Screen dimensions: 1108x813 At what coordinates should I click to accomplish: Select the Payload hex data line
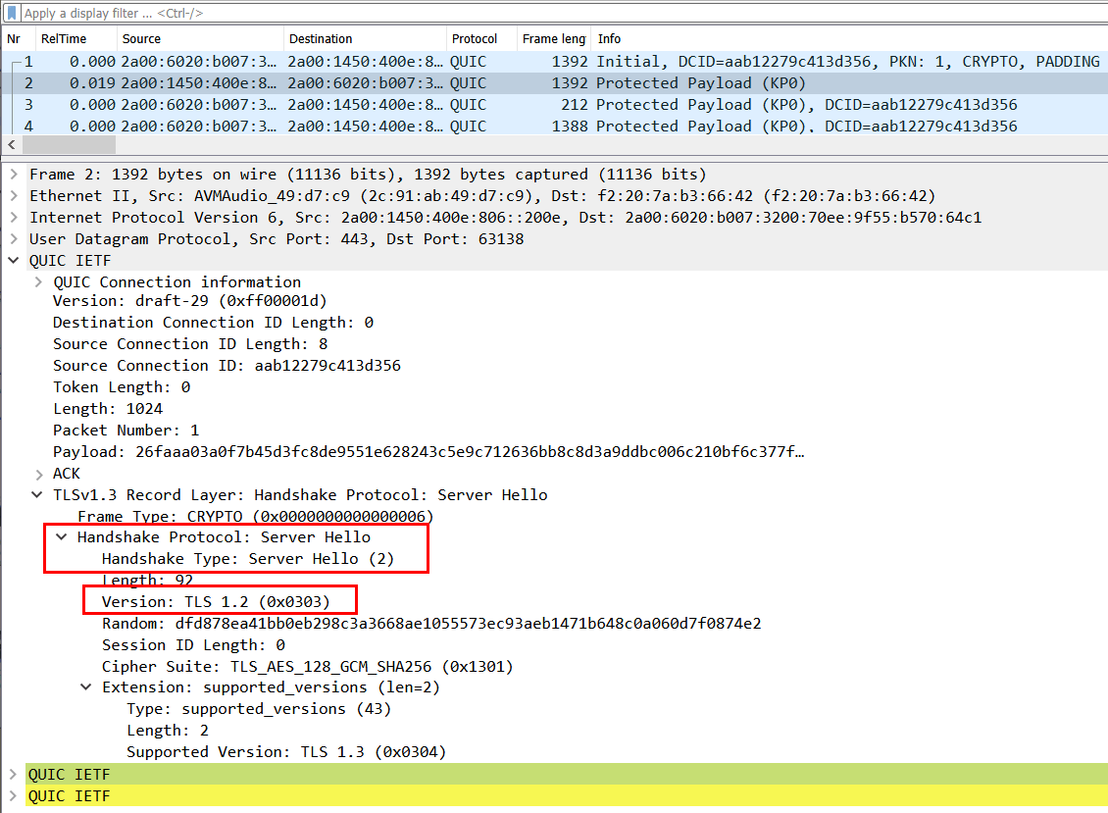(428, 452)
